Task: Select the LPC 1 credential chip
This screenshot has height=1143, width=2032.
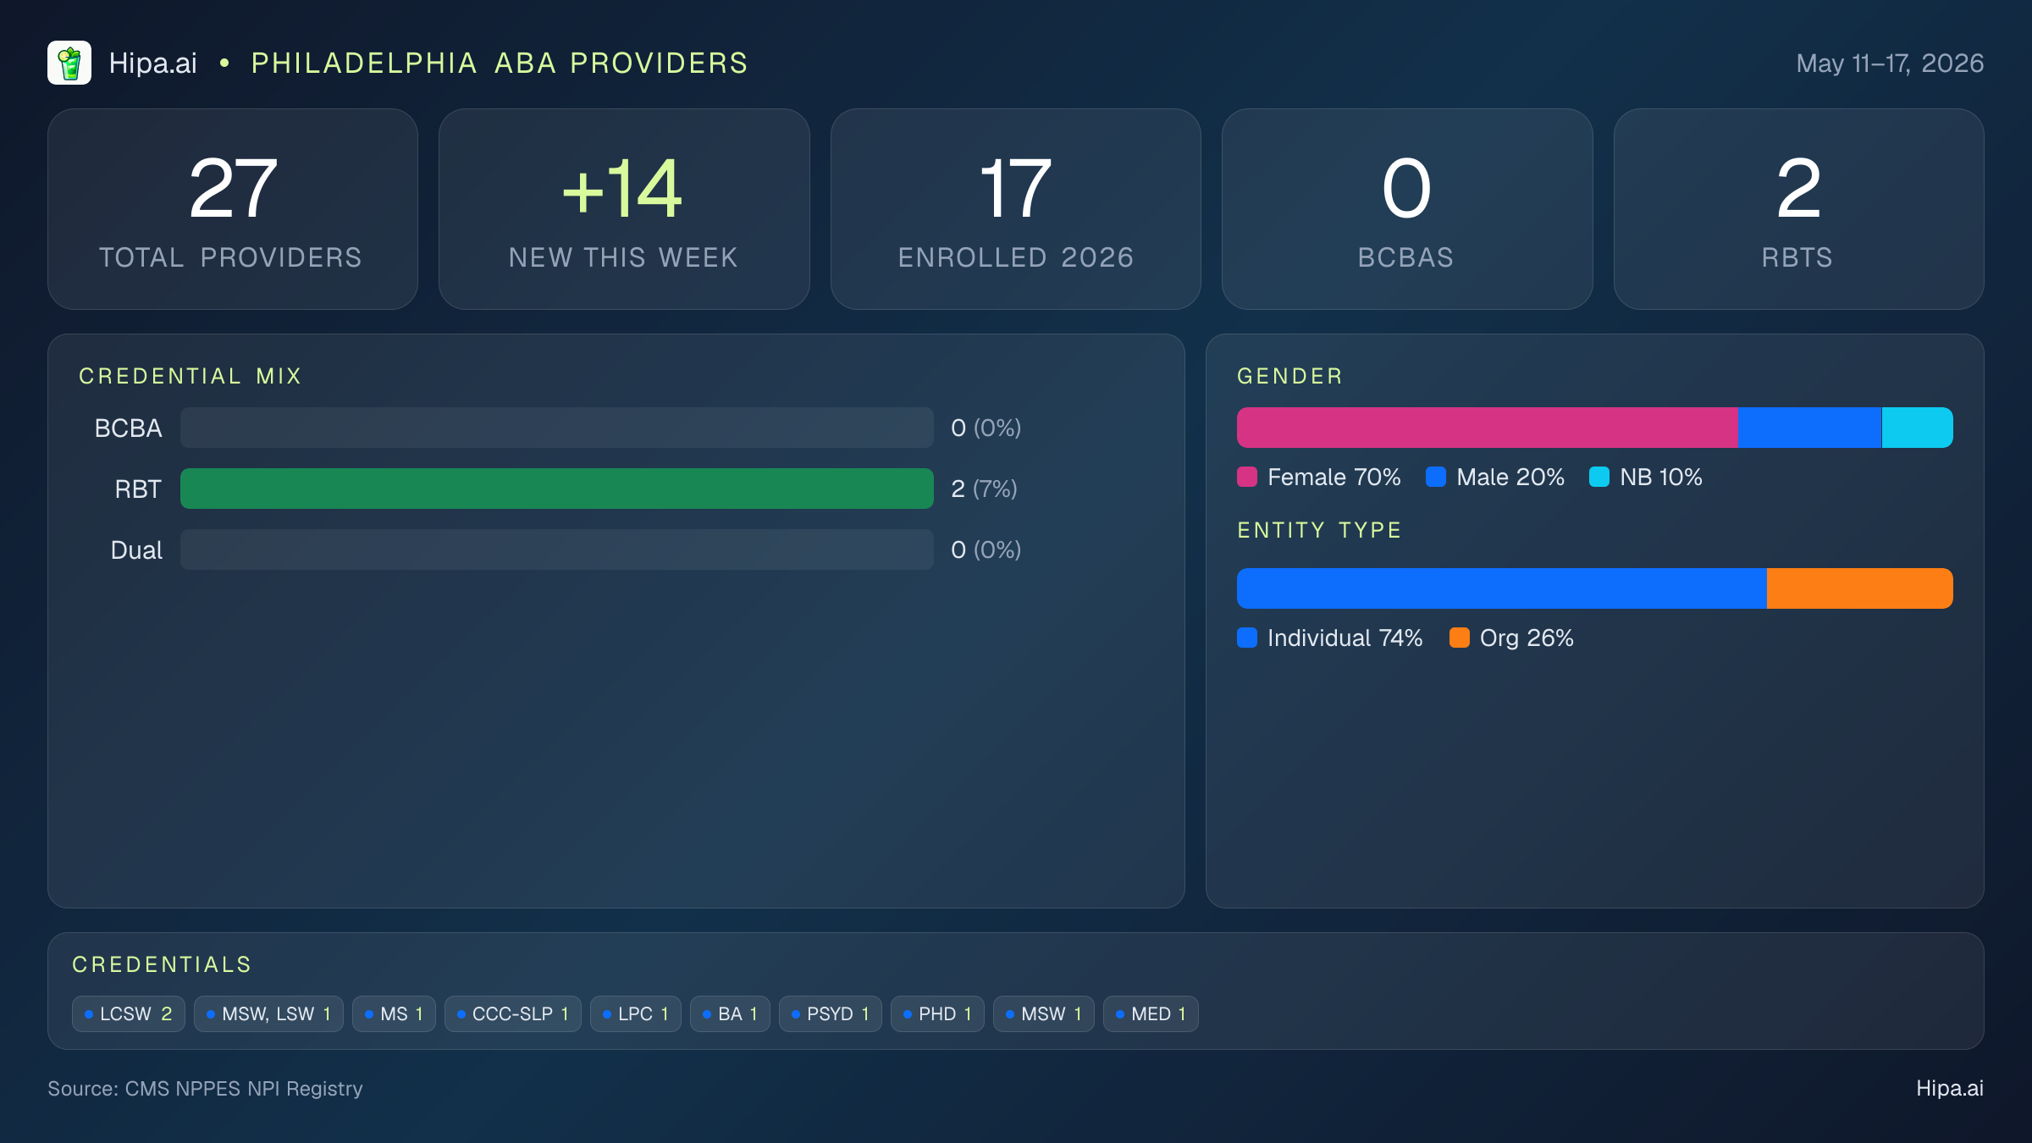Action: pos(636,1013)
